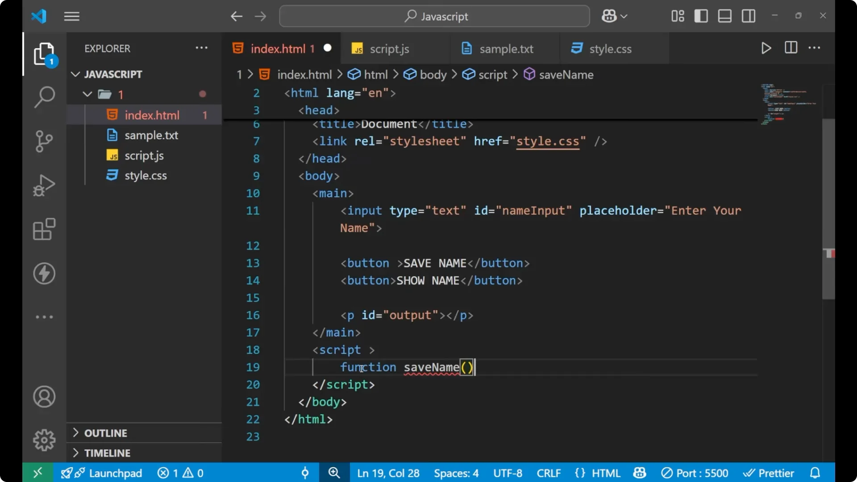
Task: Open the Source Control view
Action: 44,141
